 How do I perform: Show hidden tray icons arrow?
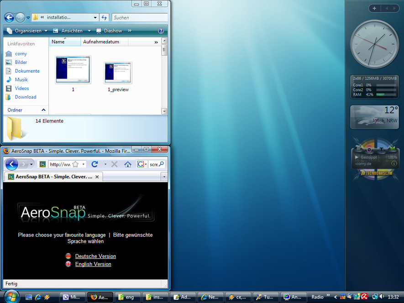[336, 297]
